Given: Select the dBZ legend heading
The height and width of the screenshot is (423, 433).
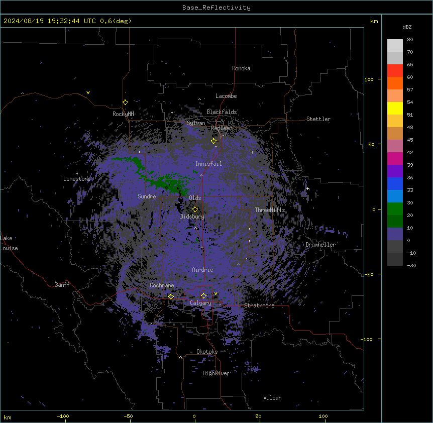Looking at the screenshot, I should tap(407, 27).
